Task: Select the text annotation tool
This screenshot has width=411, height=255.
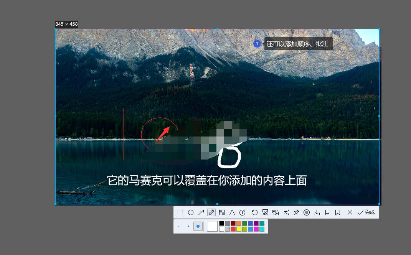Action: click(232, 212)
